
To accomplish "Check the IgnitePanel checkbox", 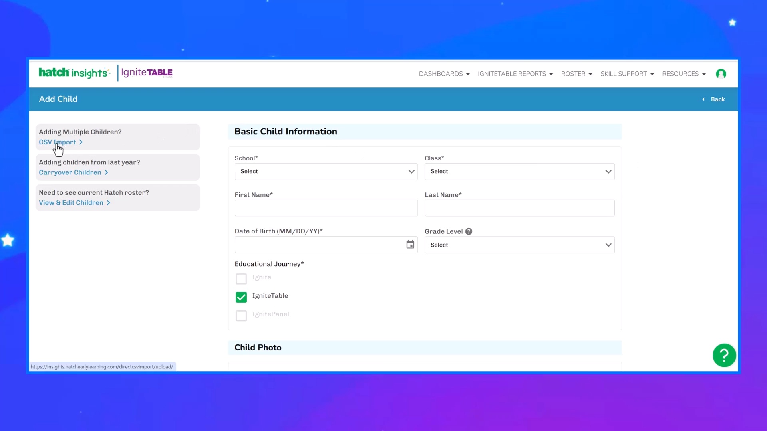I will click(x=241, y=316).
